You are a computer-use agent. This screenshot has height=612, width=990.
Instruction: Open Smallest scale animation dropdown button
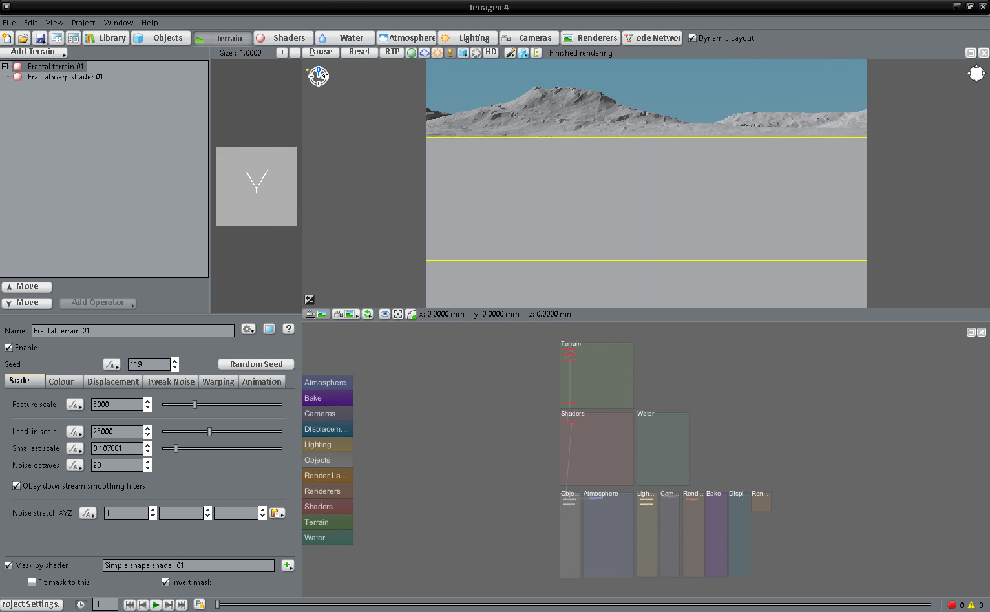(x=75, y=448)
